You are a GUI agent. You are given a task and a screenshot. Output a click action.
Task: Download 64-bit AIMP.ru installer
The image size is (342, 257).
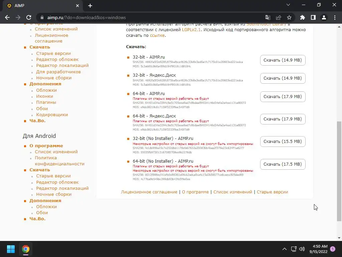283,97
